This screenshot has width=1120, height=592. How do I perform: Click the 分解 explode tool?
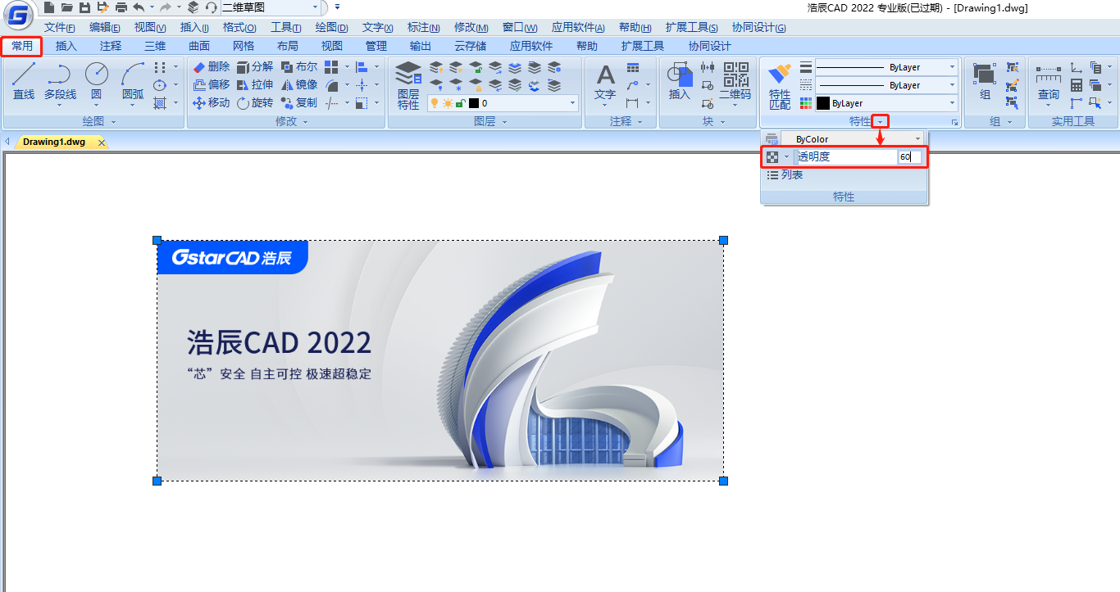(x=254, y=67)
